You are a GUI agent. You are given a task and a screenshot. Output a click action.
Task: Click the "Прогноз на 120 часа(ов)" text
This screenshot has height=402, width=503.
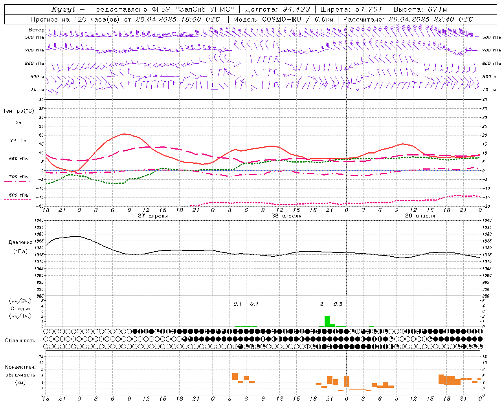click(x=75, y=19)
